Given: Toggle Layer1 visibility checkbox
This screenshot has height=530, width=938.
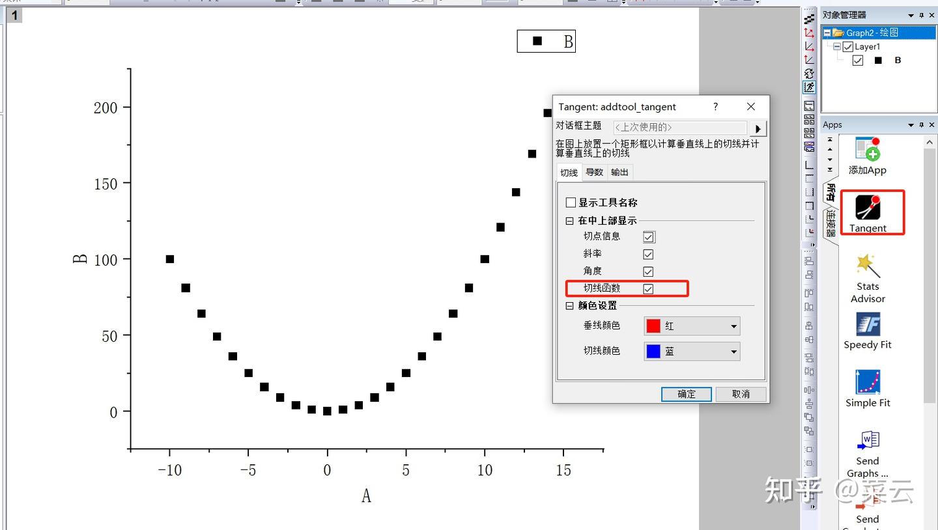Looking at the screenshot, I should coord(848,47).
